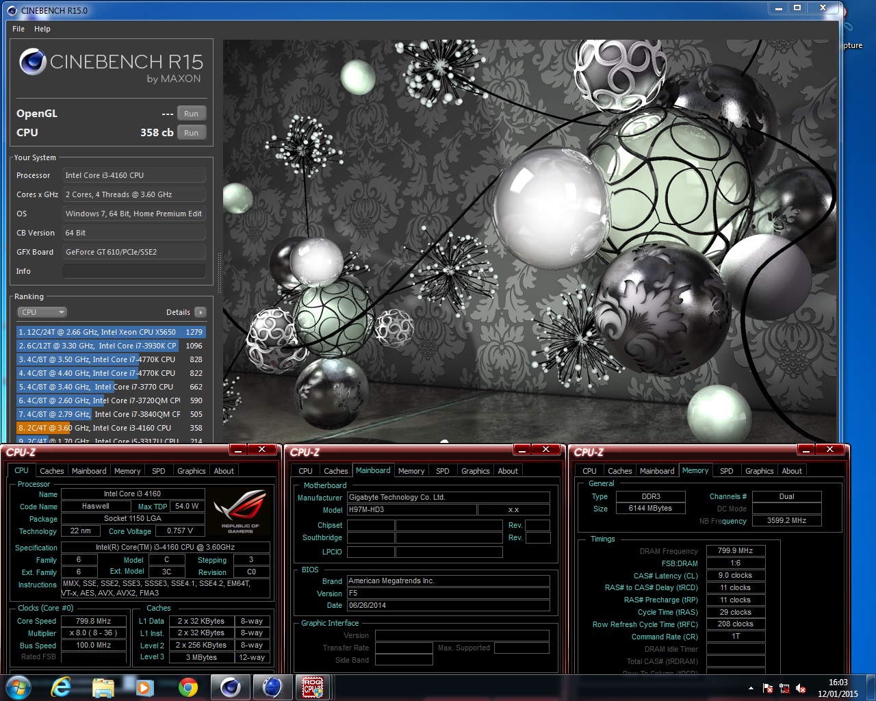Open Graphics tab in CPU-tab-active CPU-Z window

tap(192, 471)
